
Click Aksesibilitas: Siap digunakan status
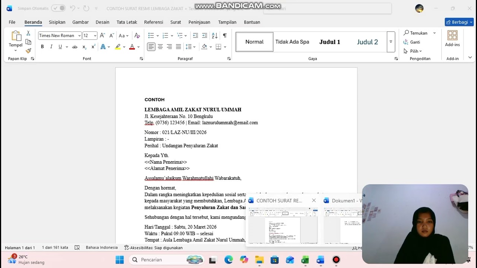154,248
